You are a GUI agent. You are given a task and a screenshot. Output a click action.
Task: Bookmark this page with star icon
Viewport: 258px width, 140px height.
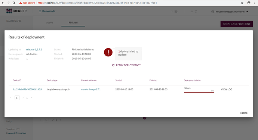242,3
